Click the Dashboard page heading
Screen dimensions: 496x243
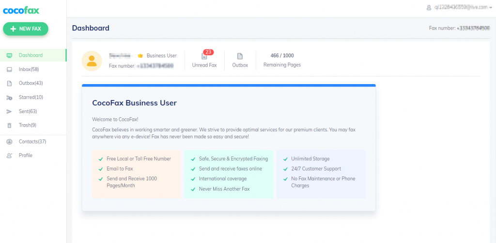pos(91,28)
